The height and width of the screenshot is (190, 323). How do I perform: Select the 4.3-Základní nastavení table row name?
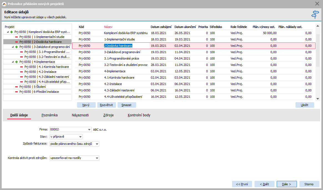119,90
